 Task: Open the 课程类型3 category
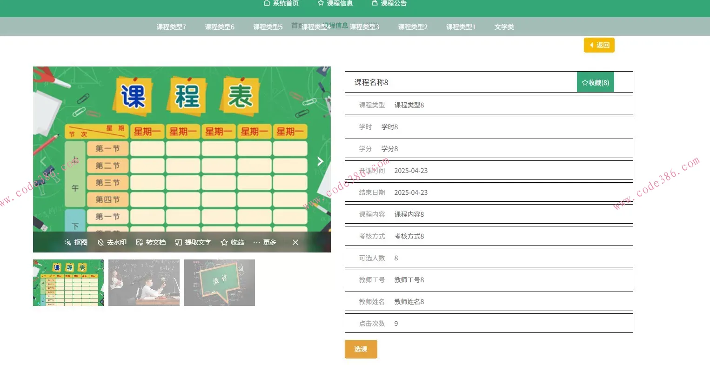(x=364, y=27)
